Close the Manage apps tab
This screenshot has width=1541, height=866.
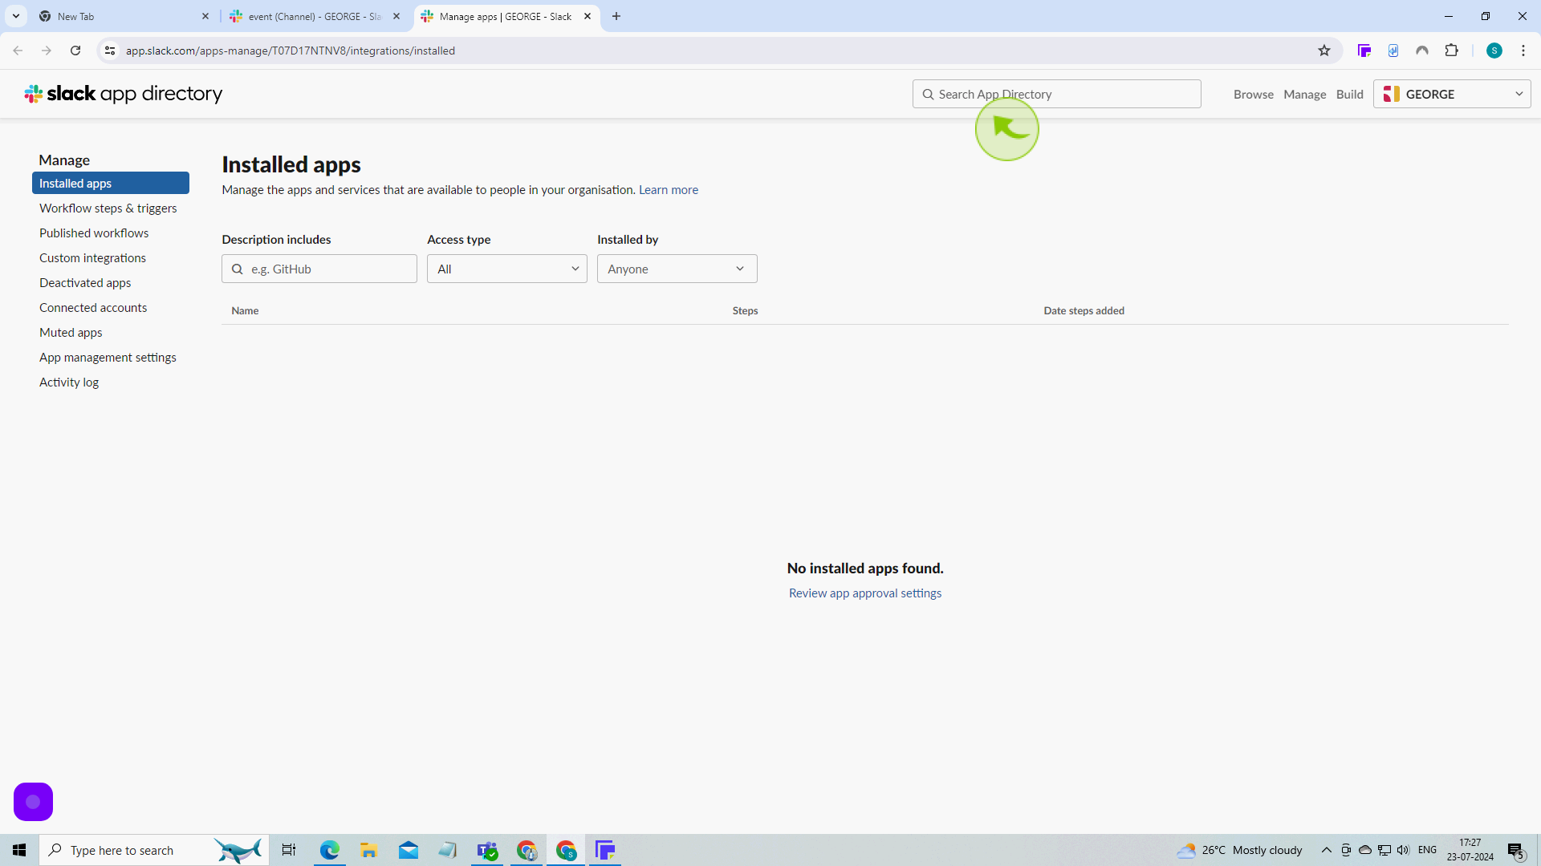(588, 16)
